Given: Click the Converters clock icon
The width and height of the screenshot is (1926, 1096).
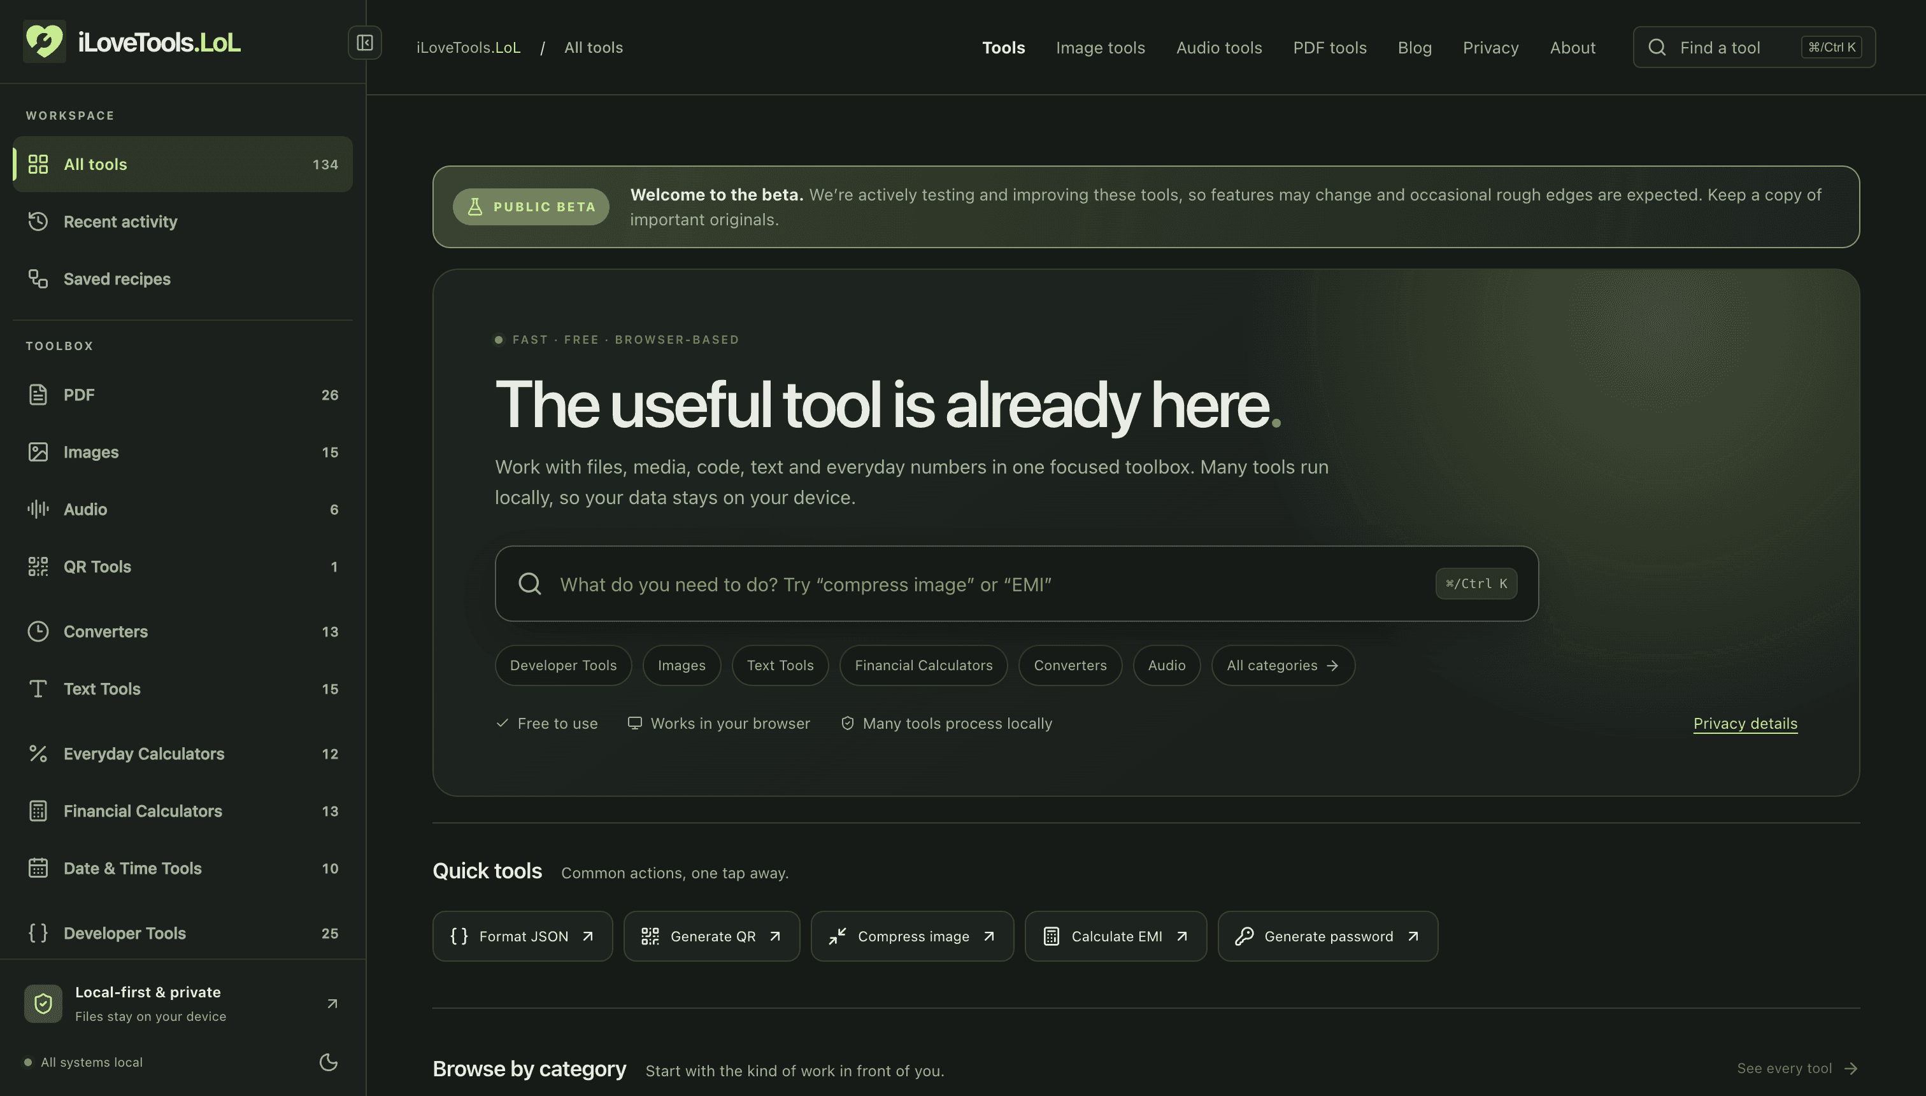Looking at the screenshot, I should [38, 631].
